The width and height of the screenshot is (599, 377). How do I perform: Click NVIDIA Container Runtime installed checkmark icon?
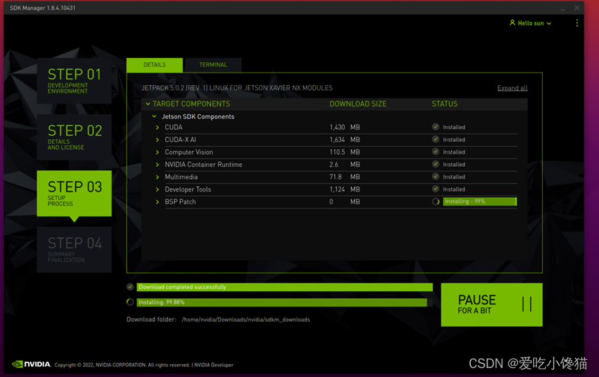[436, 164]
